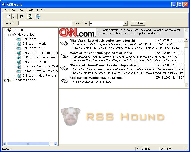
Task: Click the Delete (X) toolbar icon
Action: (x=15, y=16)
